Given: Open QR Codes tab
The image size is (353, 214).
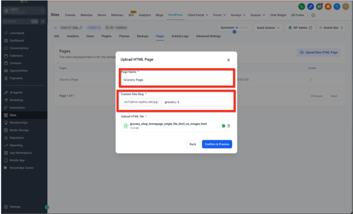Looking at the screenshot, I should coord(298,15).
